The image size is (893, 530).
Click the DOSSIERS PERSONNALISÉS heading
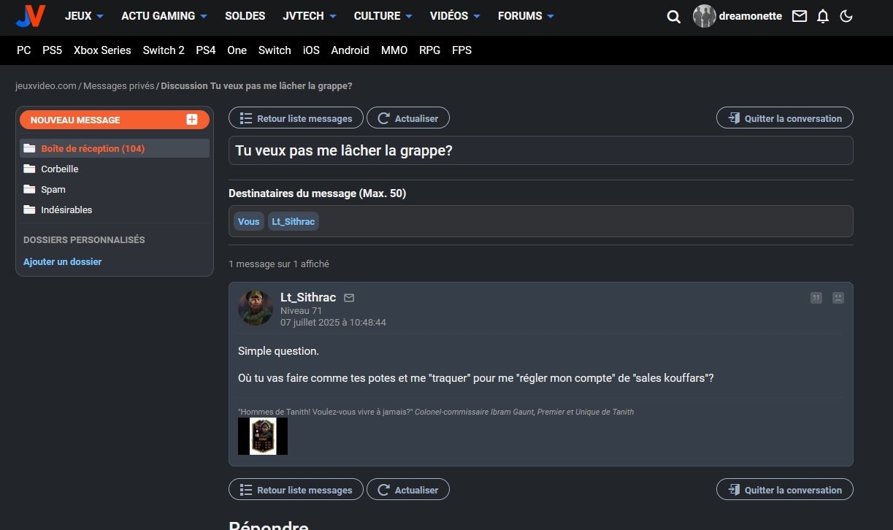click(84, 239)
